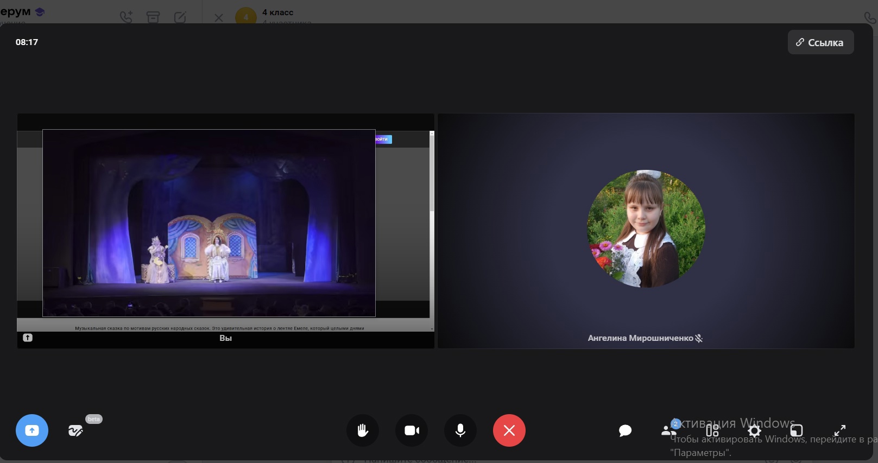Select Ангелина Мирошниченко's avatar tile

tap(646, 229)
